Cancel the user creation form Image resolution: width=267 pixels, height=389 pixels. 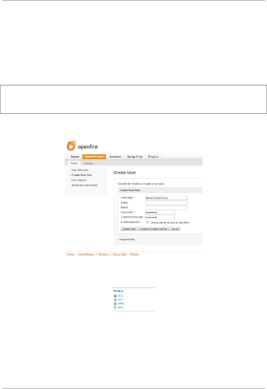pyautogui.click(x=175, y=229)
